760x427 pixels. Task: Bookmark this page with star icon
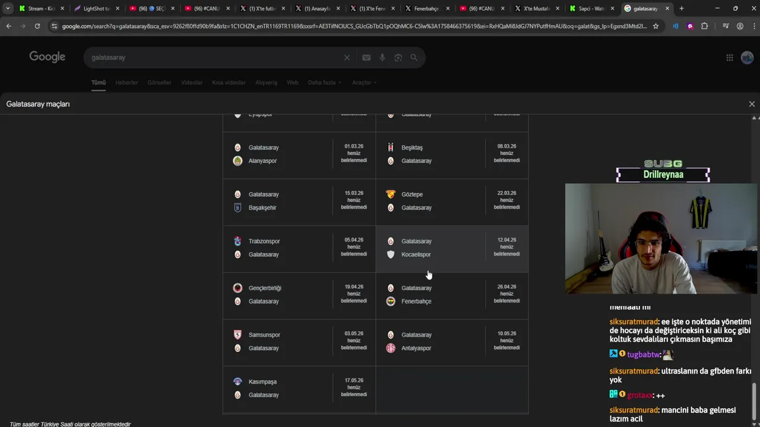point(655,26)
